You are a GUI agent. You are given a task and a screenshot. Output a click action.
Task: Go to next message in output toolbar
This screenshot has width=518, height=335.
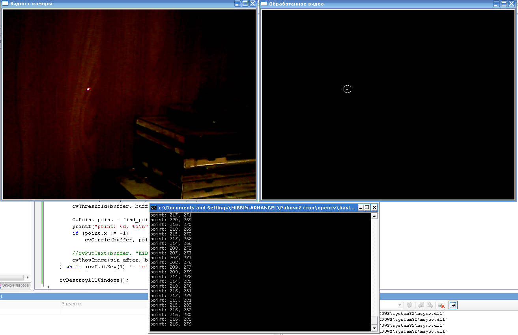point(430,305)
